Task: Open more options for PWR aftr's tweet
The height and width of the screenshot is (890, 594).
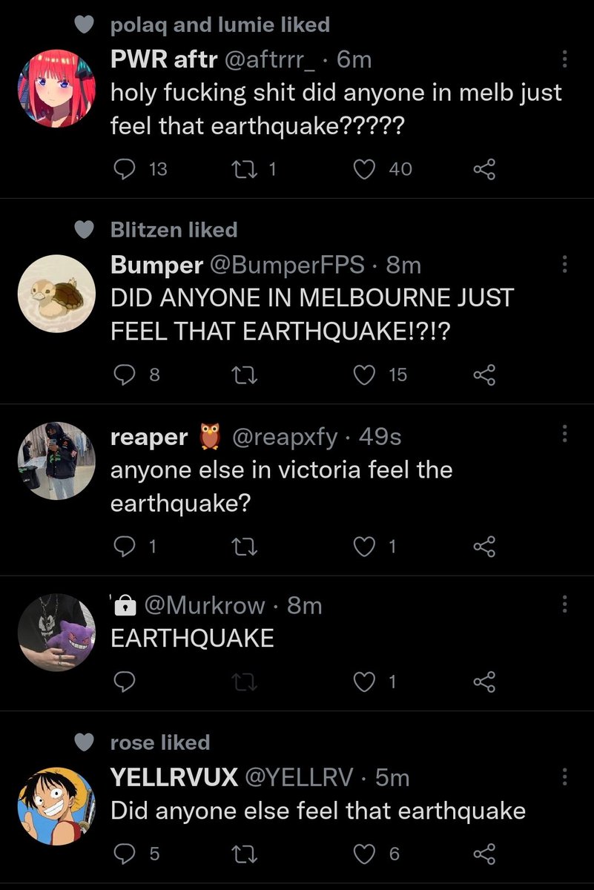Action: click(x=564, y=59)
